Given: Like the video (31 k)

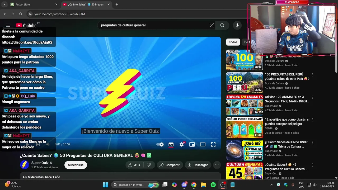Looking at the screenshot, I should [x=134, y=165].
